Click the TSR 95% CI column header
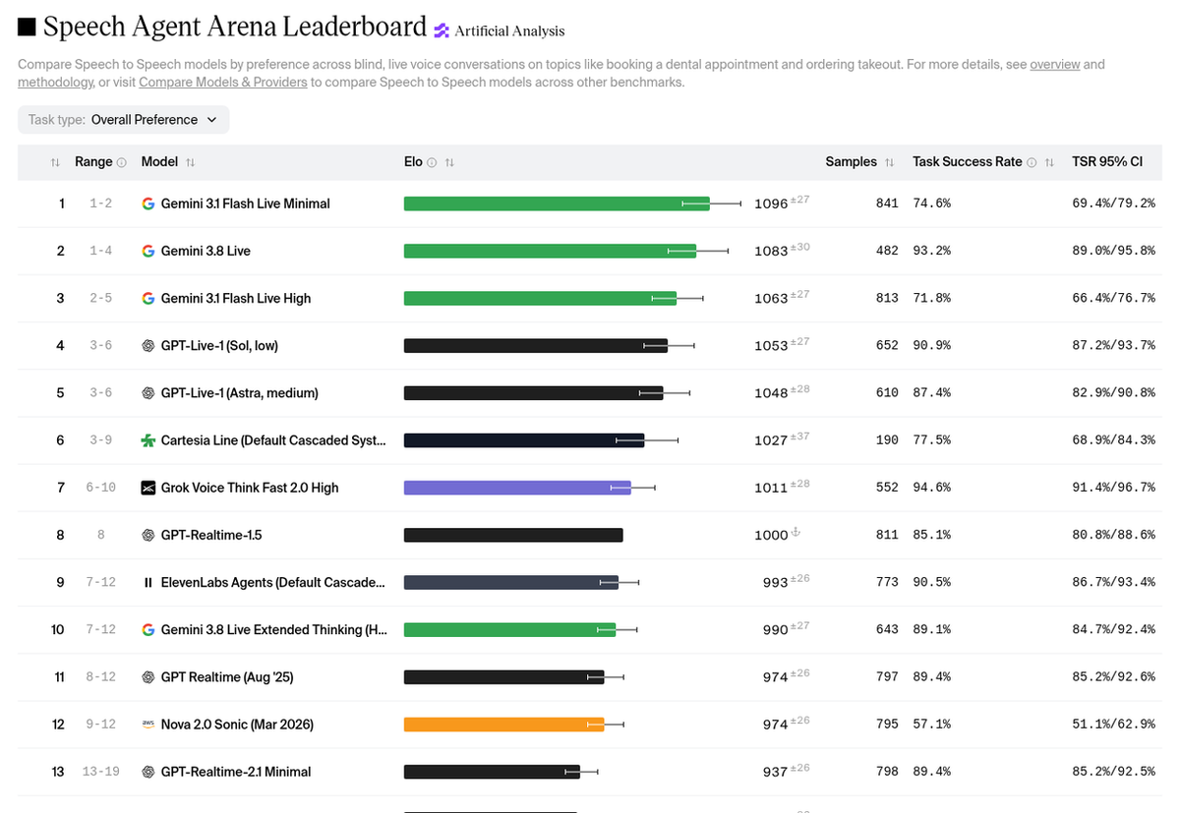 pos(1107,162)
